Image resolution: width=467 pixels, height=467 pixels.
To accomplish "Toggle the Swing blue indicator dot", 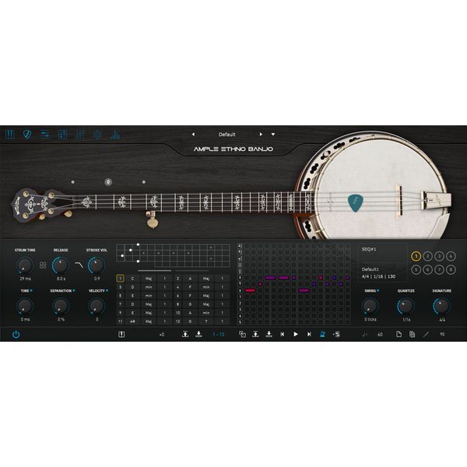I will [378, 291].
